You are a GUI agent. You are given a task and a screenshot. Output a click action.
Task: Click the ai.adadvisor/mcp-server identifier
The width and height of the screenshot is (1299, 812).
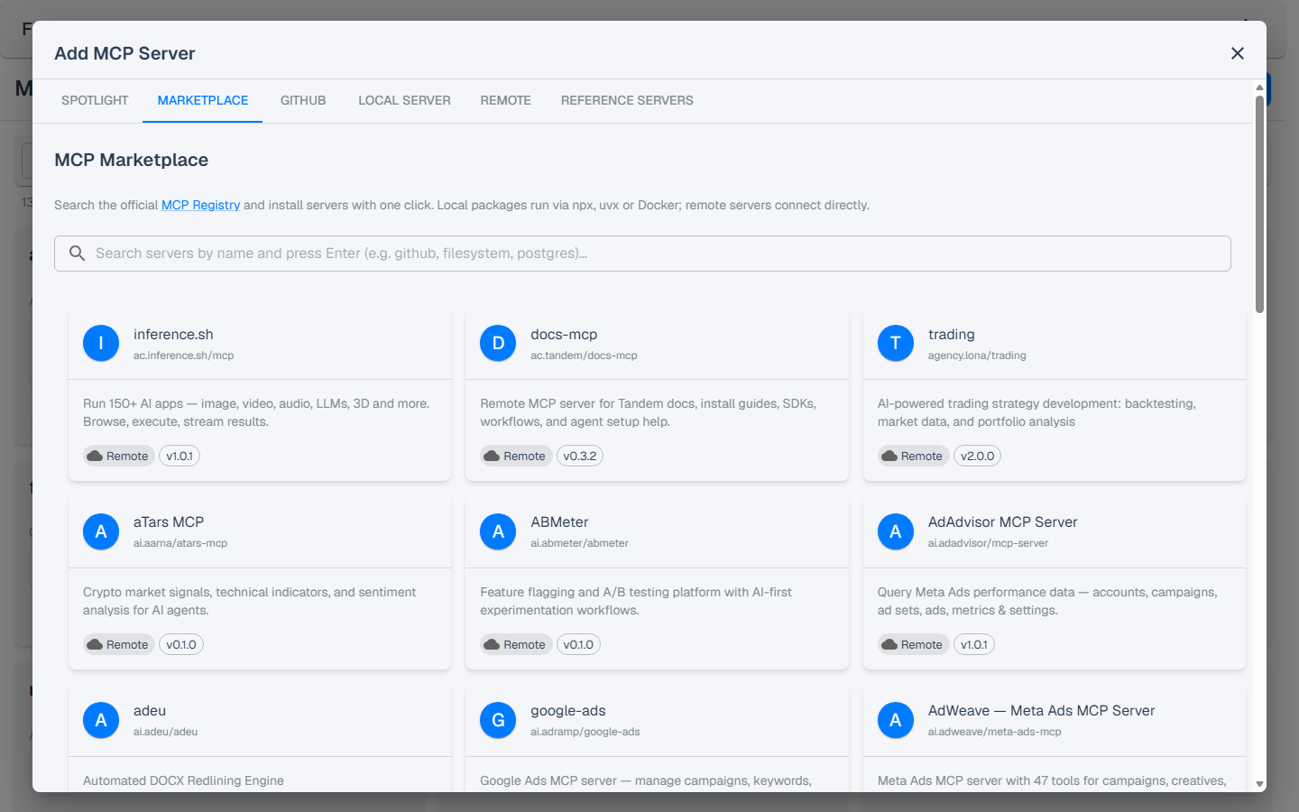tap(989, 543)
